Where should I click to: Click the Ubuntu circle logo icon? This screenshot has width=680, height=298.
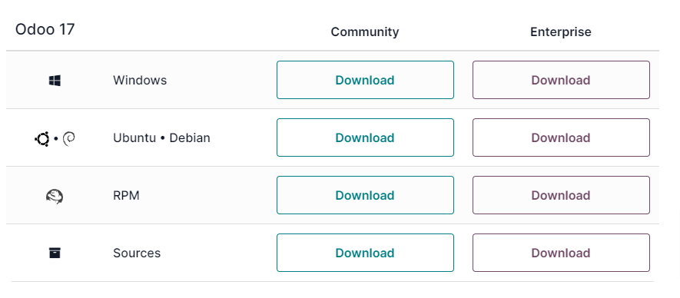42,139
